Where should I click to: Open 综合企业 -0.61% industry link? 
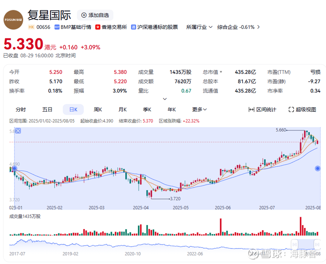(238, 27)
